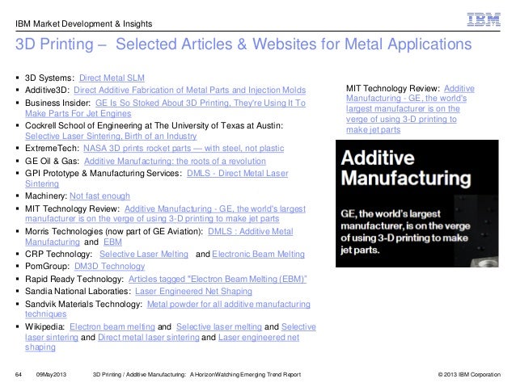The width and height of the screenshot is (516, 387).
Task: Open Wikipedia Selective laser melting link
Action: [219, 327]
